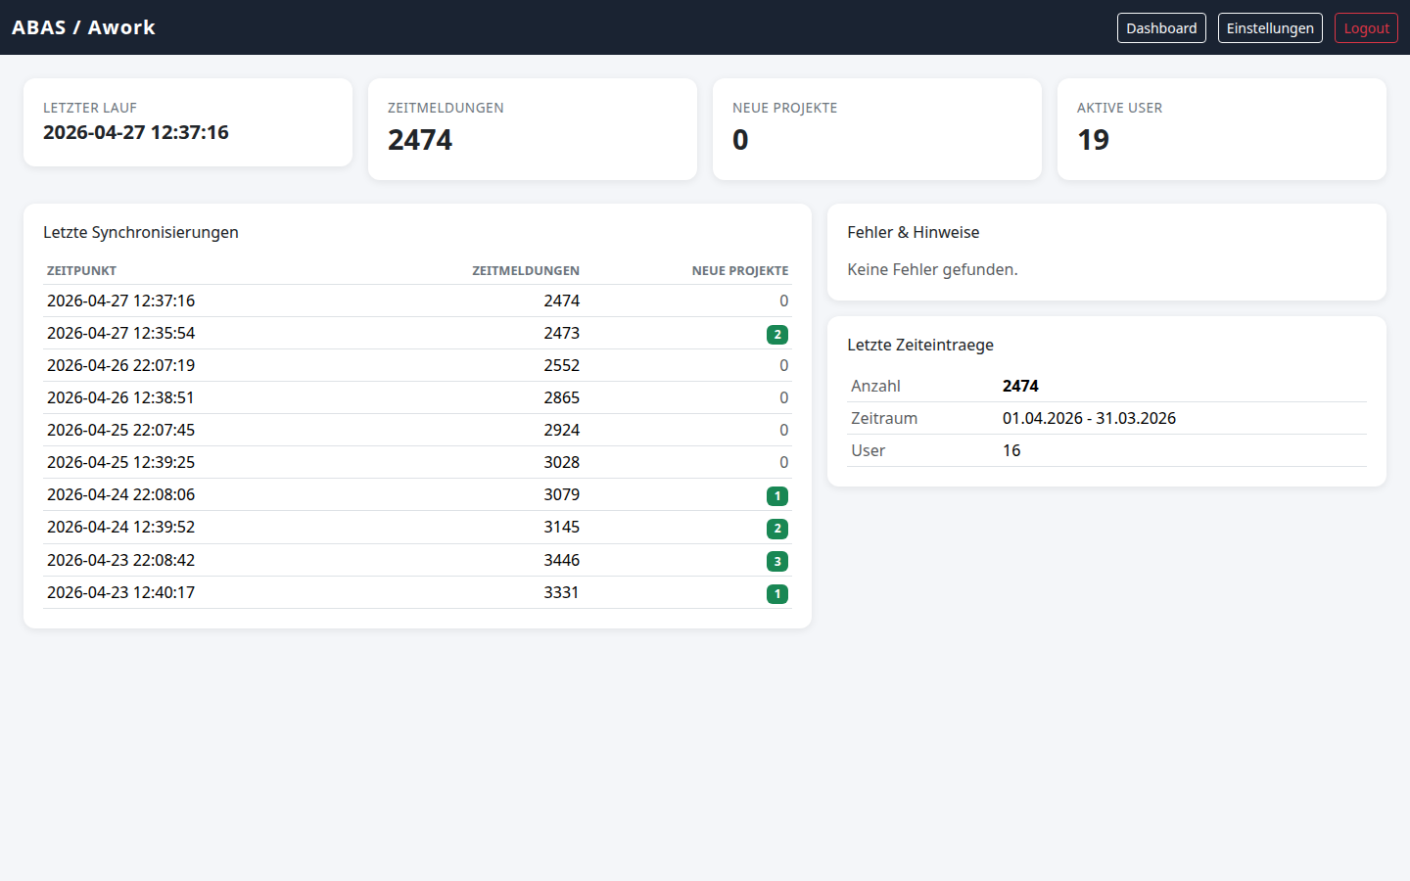The width and height of the screenshot is (1410, 881).
Task: Click Zeitmeldungen value 3028
Action: [562, 462]
